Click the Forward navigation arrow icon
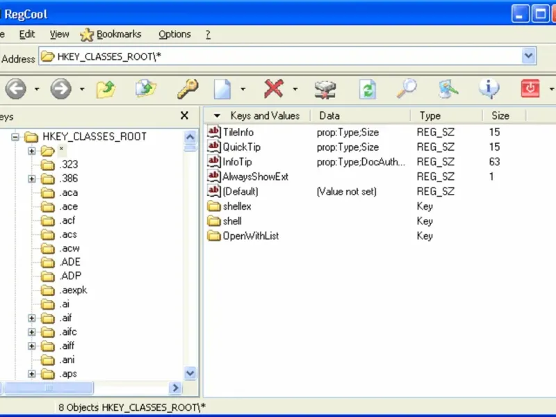The width and height of the screenshot is (556, 417). point(61,89)
